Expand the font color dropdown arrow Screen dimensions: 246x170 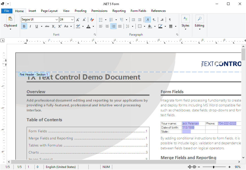93,26
